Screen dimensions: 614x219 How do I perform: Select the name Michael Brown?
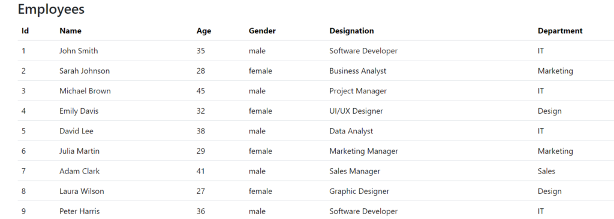point(85,91)
